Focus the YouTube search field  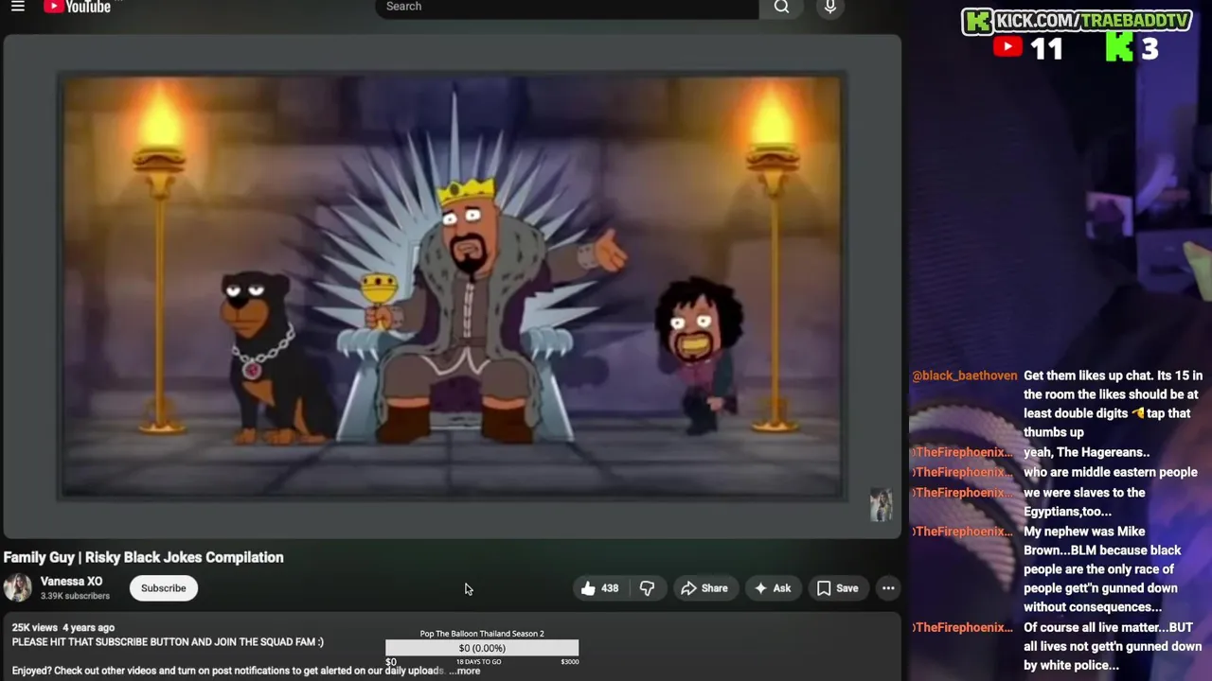[566, 8]
